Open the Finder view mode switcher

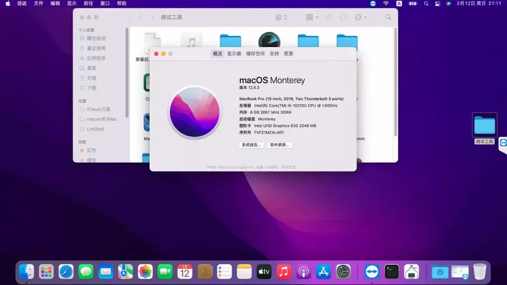[x=281, y=17]
